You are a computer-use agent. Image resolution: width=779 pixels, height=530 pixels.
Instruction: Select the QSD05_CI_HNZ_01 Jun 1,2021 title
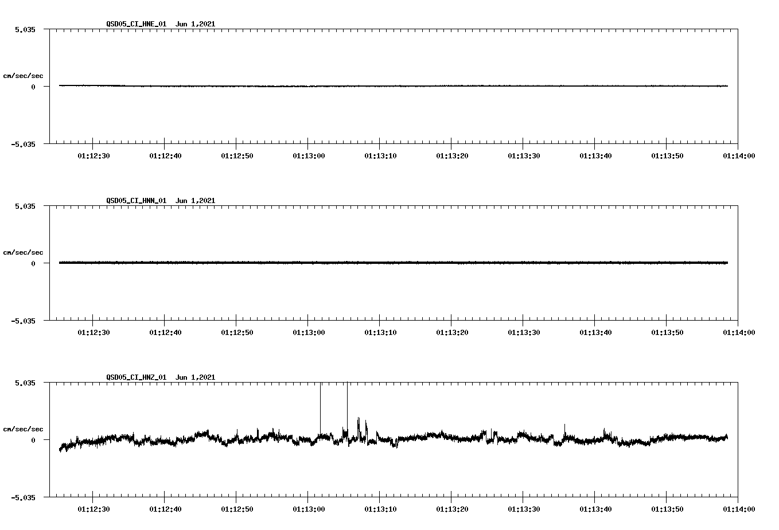pos(161,377)
